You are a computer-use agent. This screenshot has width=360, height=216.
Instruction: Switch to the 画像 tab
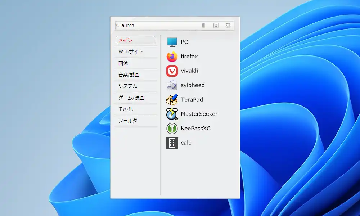click(136, 63)
